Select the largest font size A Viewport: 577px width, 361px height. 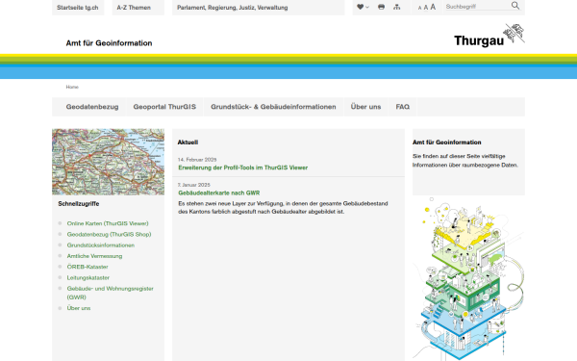(x=433, y=7)
